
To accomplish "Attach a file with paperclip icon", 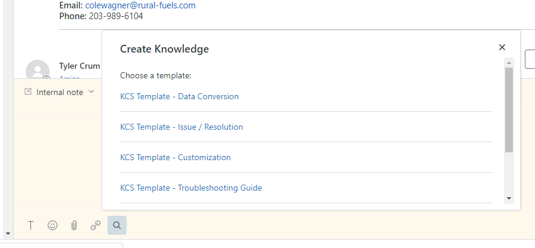I will click(74, 225).
